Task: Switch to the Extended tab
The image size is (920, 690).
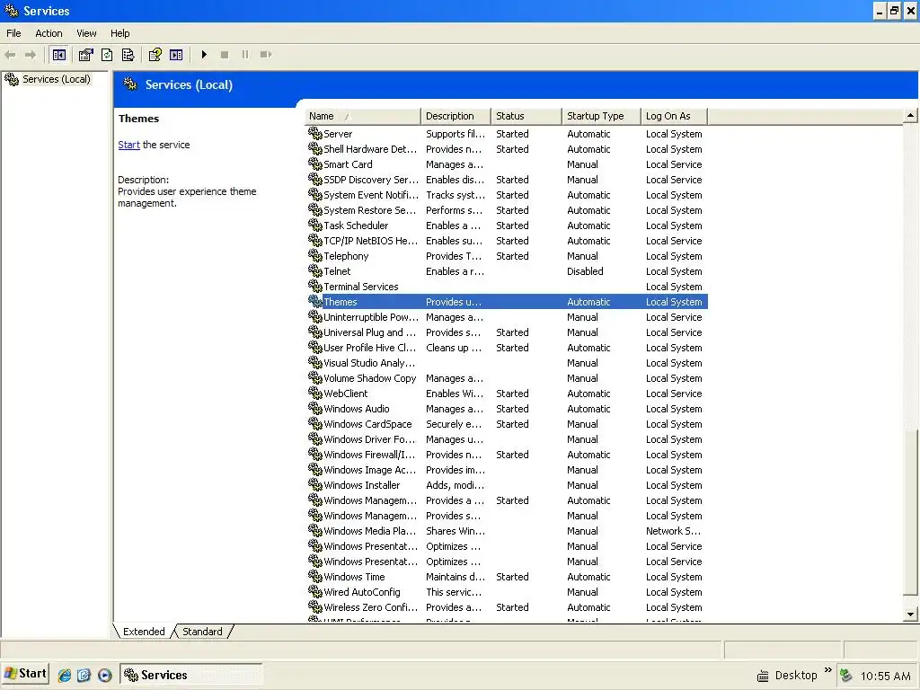Action: pyautogui.click(x=144, y=632)
